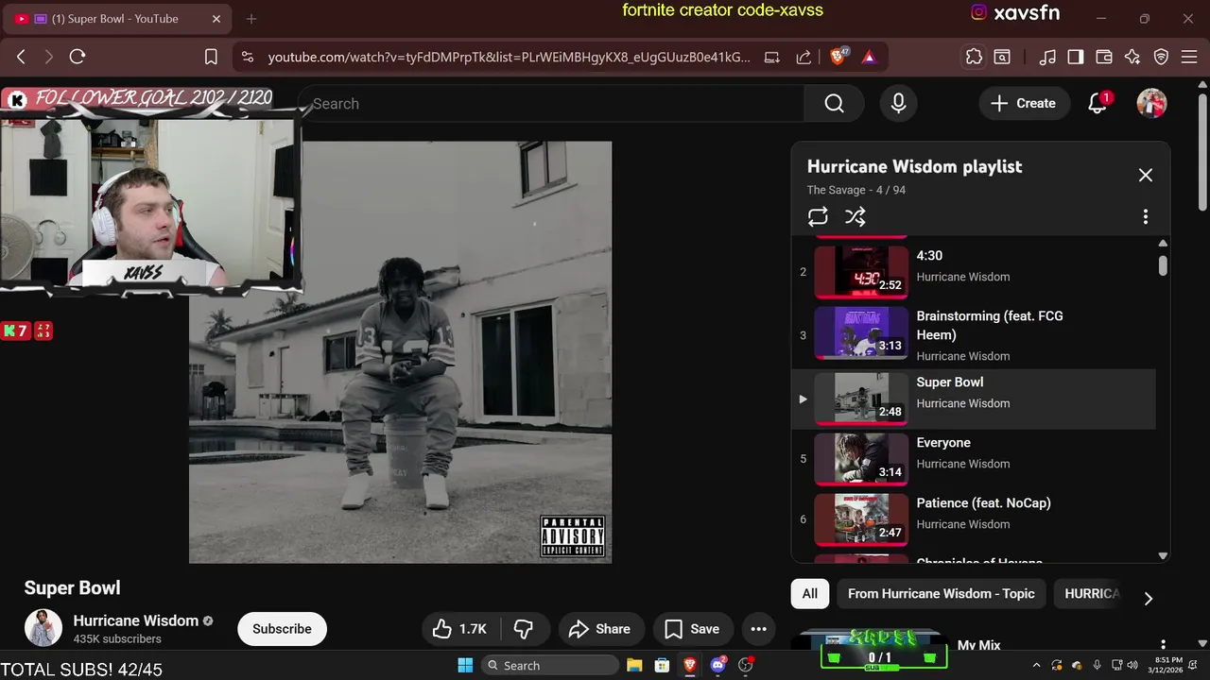Open the Brave Shields lion icon
The image size is (1210, 680).
pyautogui.click(x=838, y=57)
